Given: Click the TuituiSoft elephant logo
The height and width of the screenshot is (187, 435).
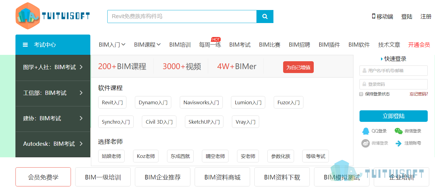Looking at the screenshot, I should 52,16.
